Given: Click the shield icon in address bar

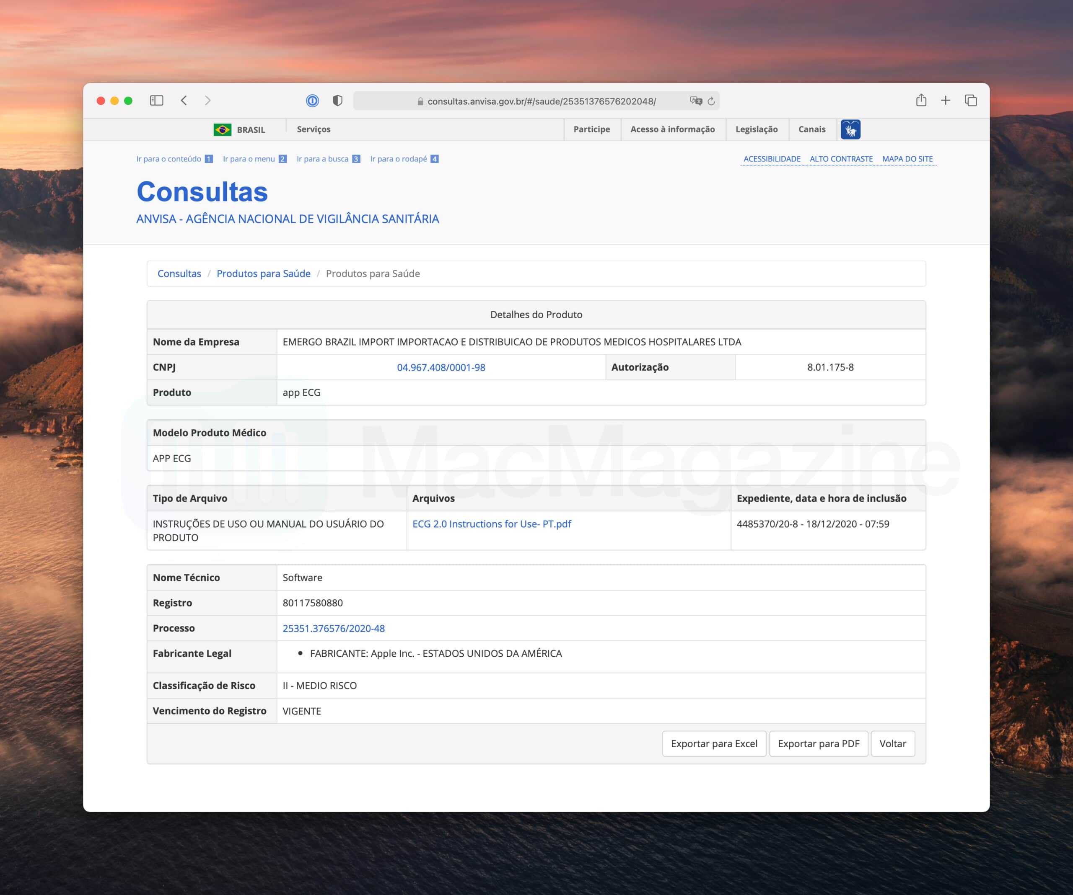Looking at the screenshot, I should (x=337, y=101).
